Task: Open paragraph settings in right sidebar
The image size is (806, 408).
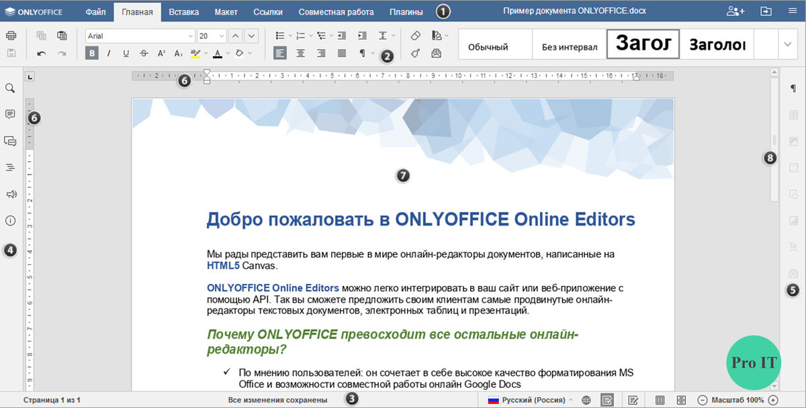Action: tap(793, 89)
